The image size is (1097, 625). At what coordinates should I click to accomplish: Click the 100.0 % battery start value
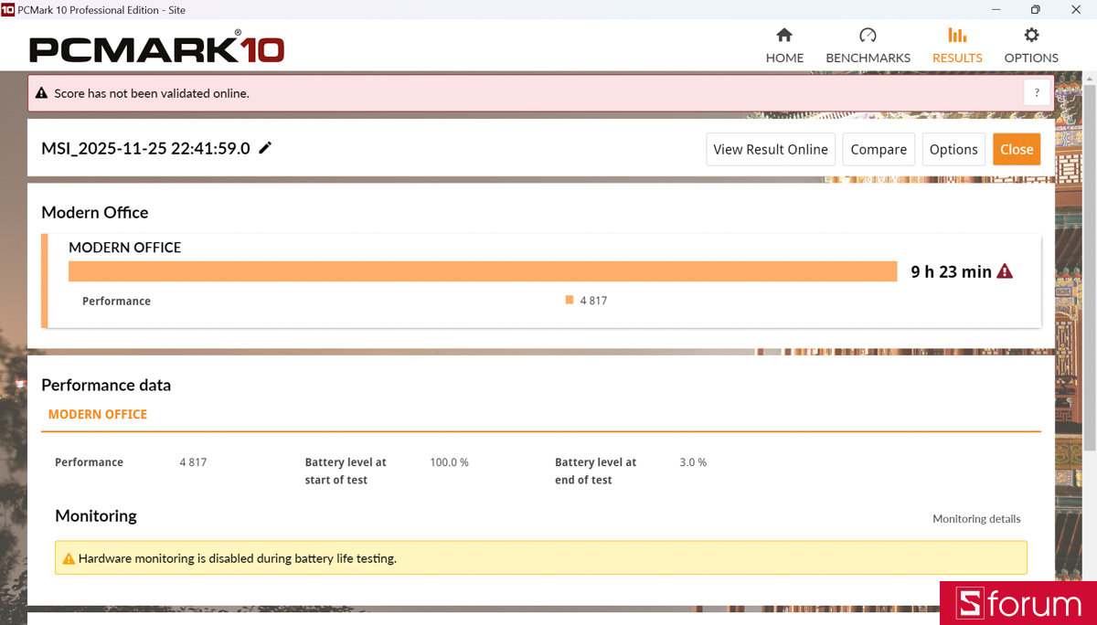449,462
